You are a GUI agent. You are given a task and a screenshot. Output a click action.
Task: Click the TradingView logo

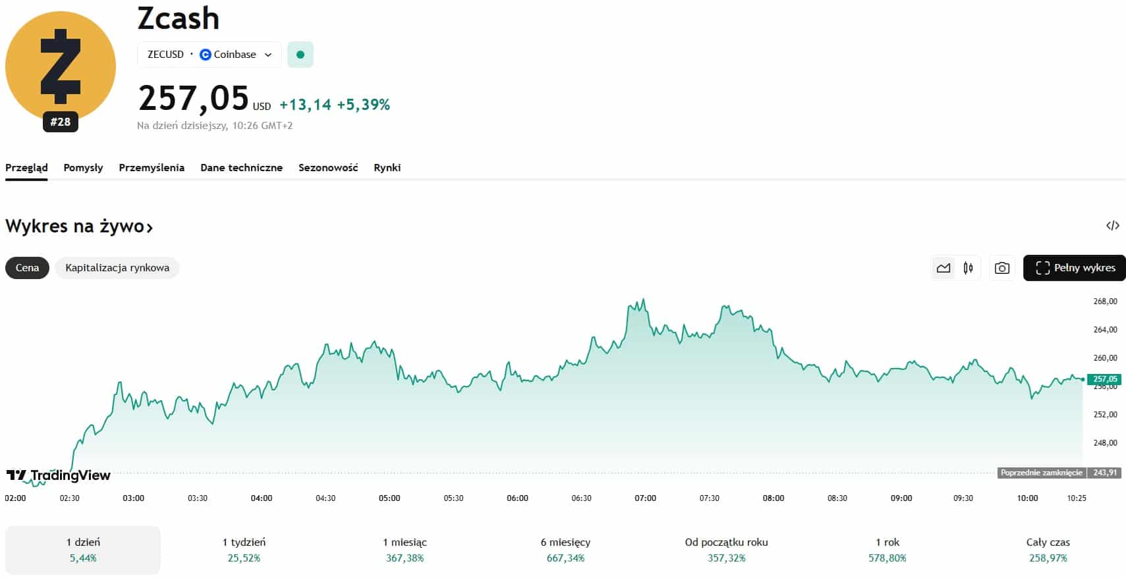[58, 475]
